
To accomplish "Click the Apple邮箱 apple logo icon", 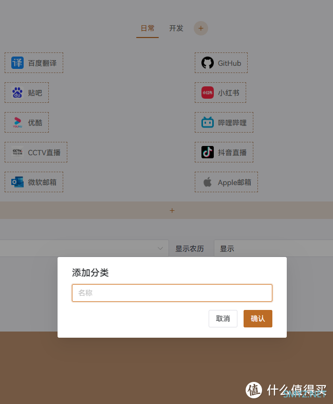I will (x=208, y=182).
